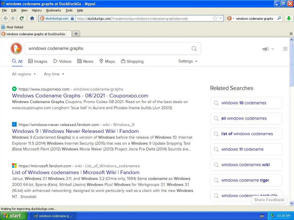
Task: Select the All results tab
Action: [17, 61]
